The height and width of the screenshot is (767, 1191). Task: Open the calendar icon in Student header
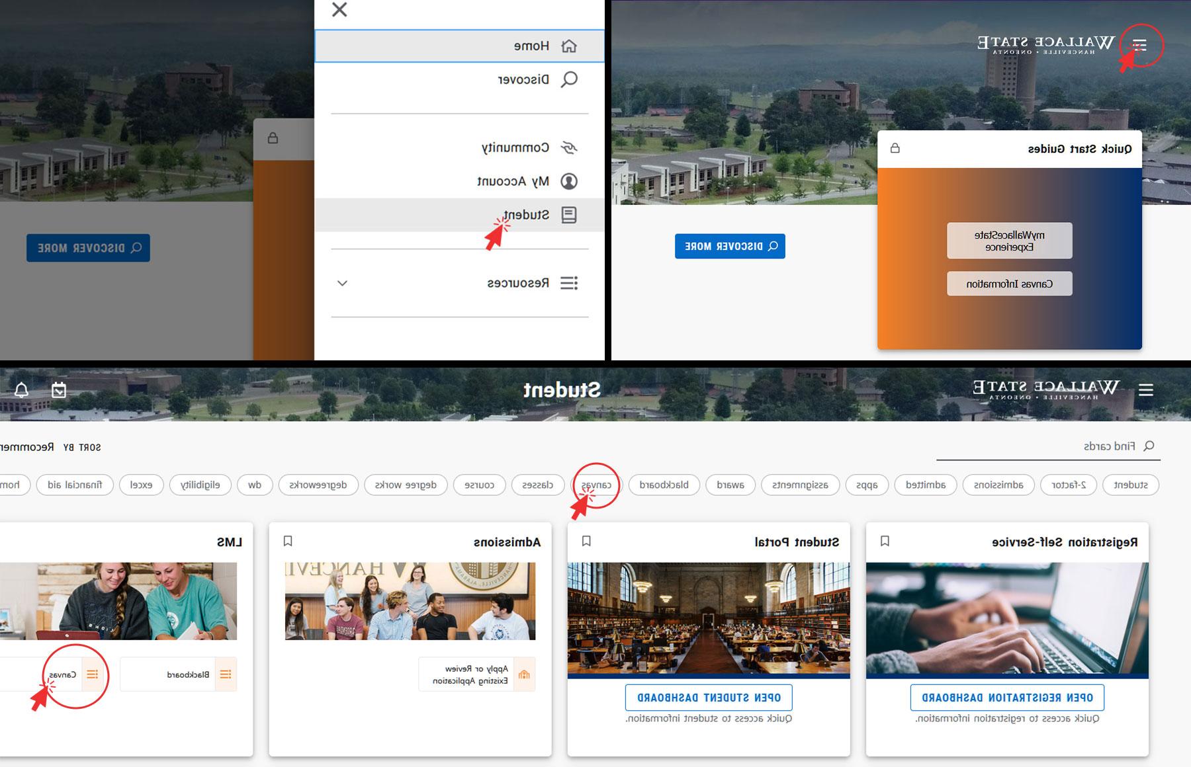pyautogui.click(x=59, y=390)
